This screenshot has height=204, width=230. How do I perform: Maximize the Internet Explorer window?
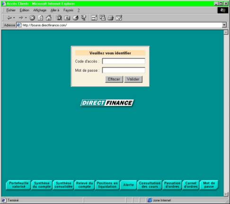tap(221, 3)
